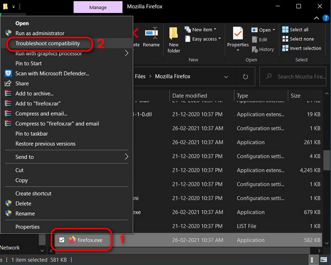The height and width of the screenshot is (265, 331).
Task: Open the quick access toolbar dropdown
Action: [13, 7]
